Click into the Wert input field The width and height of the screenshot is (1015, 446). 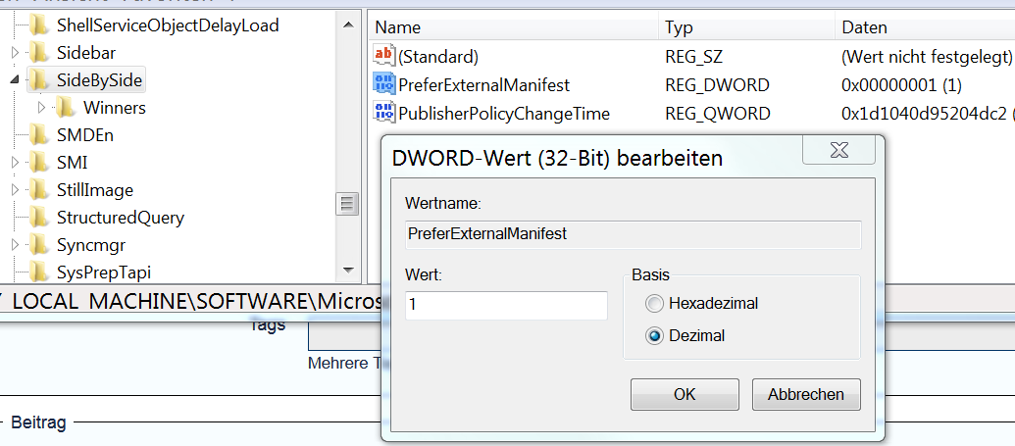[x=506, y=305]
